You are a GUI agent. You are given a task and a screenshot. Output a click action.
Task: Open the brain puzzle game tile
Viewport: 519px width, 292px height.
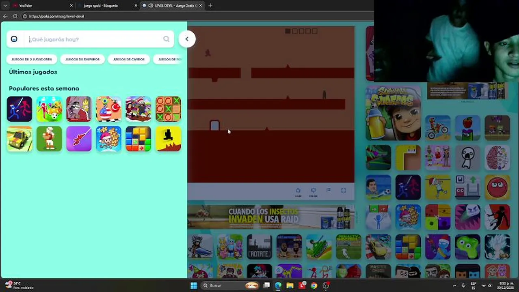[497, 157]
